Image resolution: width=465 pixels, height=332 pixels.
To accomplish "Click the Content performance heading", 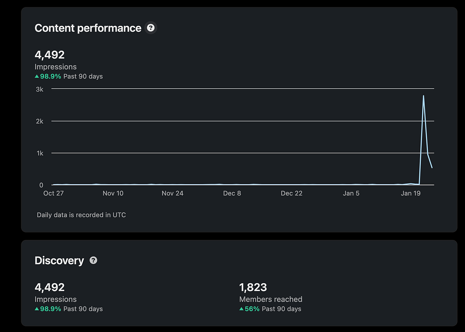I will coord(88,28).
